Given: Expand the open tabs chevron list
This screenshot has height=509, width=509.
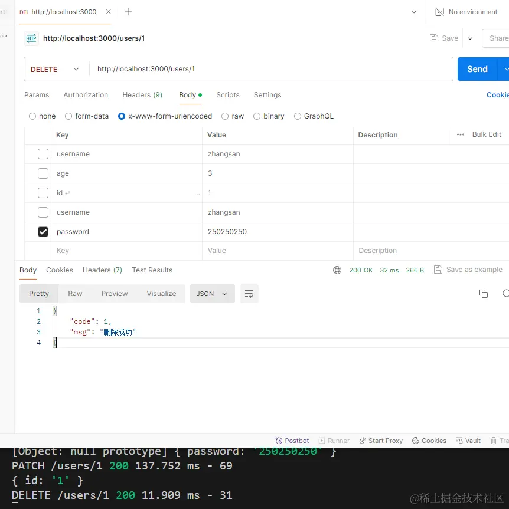Looking at the screenshot, I should click(x=414, y=12).
